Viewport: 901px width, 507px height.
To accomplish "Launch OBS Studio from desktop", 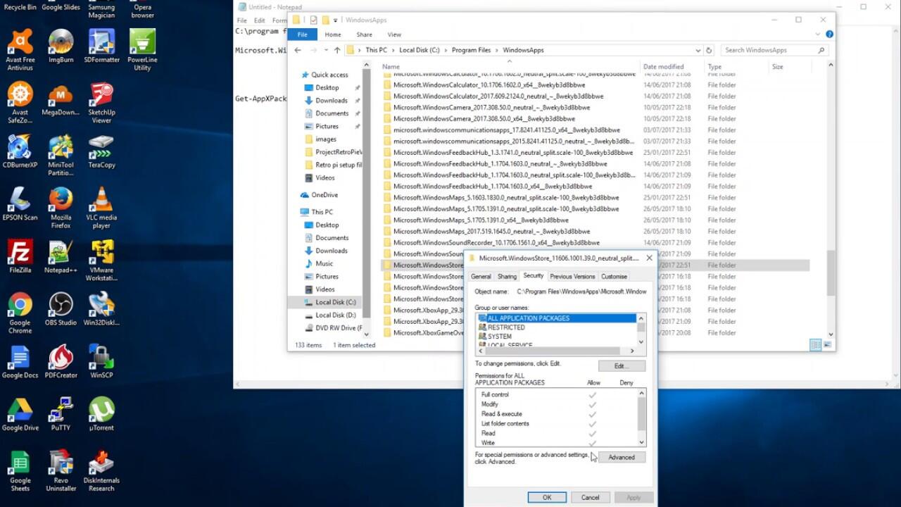I will [x=61, y=309].
